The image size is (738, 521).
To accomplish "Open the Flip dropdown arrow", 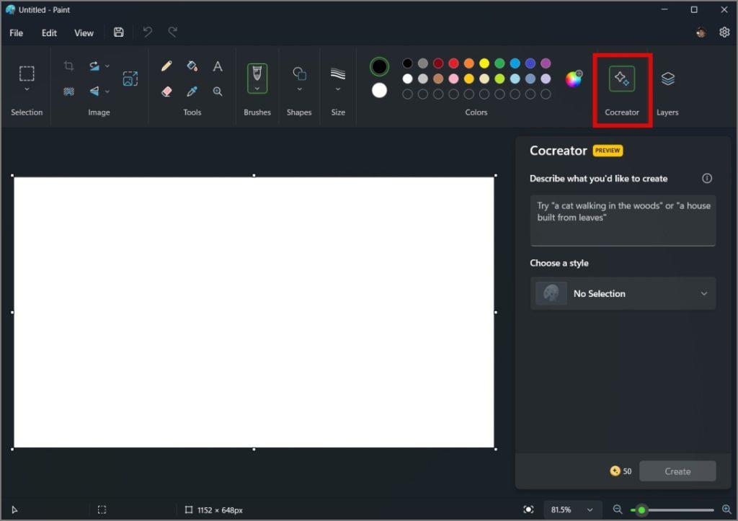I will click(107, 92).
